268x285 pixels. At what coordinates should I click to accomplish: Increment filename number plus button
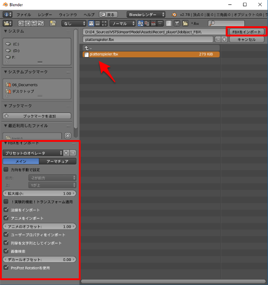[224, 39]
